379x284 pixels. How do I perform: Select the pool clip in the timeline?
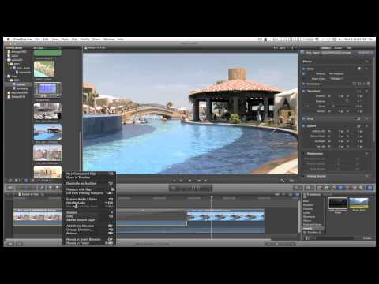tap(226, 220)
